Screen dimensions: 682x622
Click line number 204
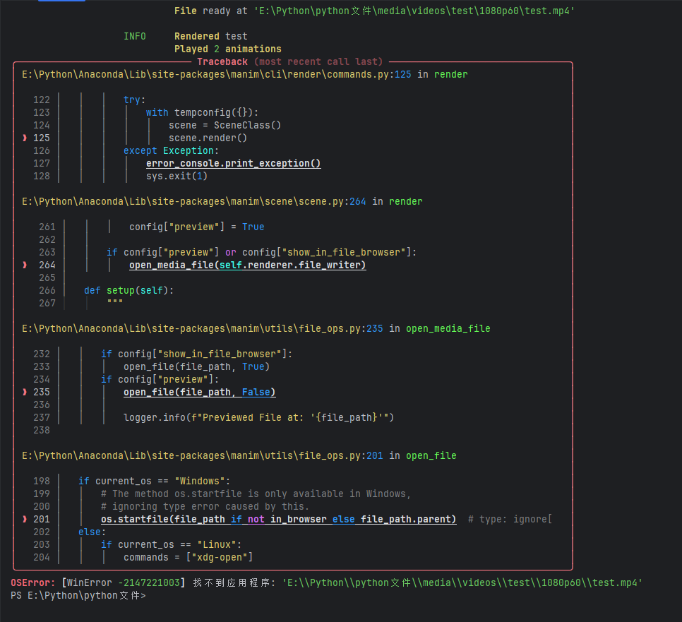tap(42, 557)
